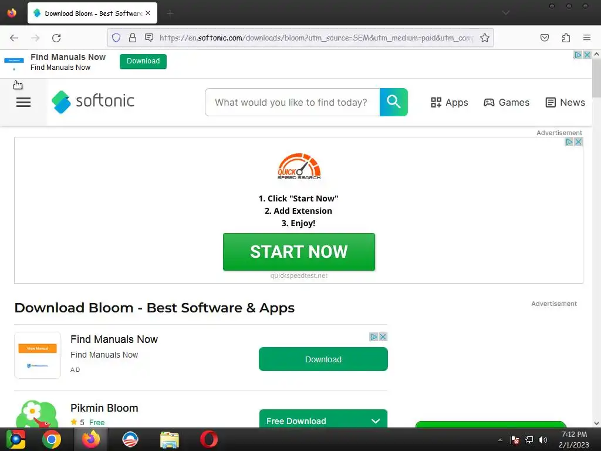Screen dimensions: 601x451
Task: Click Download in the Find Manuals Now listing
Action: [x=323, y=359]
